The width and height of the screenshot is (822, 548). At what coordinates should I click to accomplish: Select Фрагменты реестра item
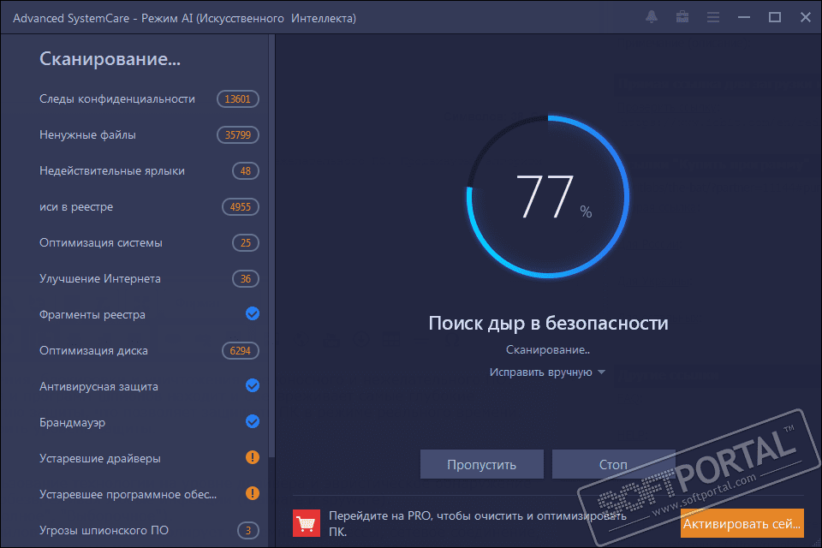(92, 314)
